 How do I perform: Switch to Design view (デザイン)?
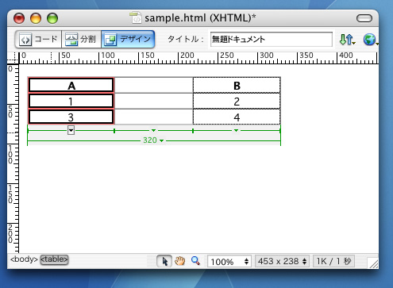tap(128, 40)
